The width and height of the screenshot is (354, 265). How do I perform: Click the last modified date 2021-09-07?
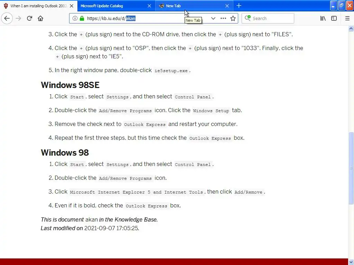coord(100,228)
